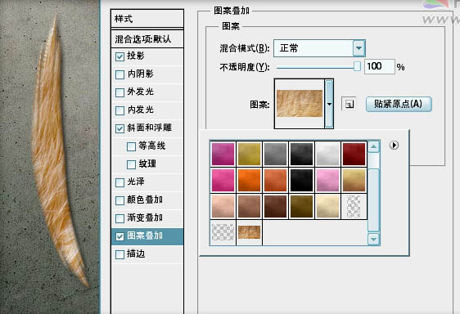Image resolution: width=460 pixels, height=314 pixels.
Task: Select the magenta pattern swatch in top row
Action: (223, 155)
